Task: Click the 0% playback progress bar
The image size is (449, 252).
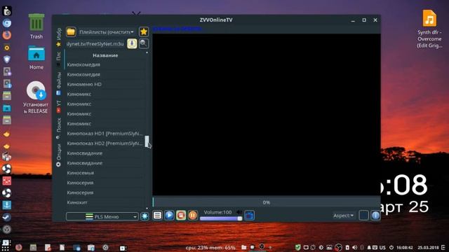Action: coord(267,202)
